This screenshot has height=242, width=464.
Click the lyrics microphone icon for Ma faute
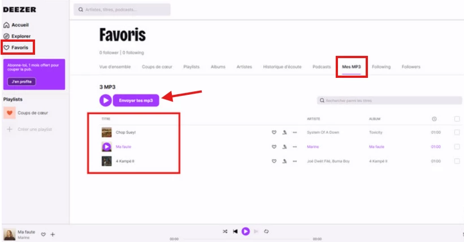pos(284,147)
